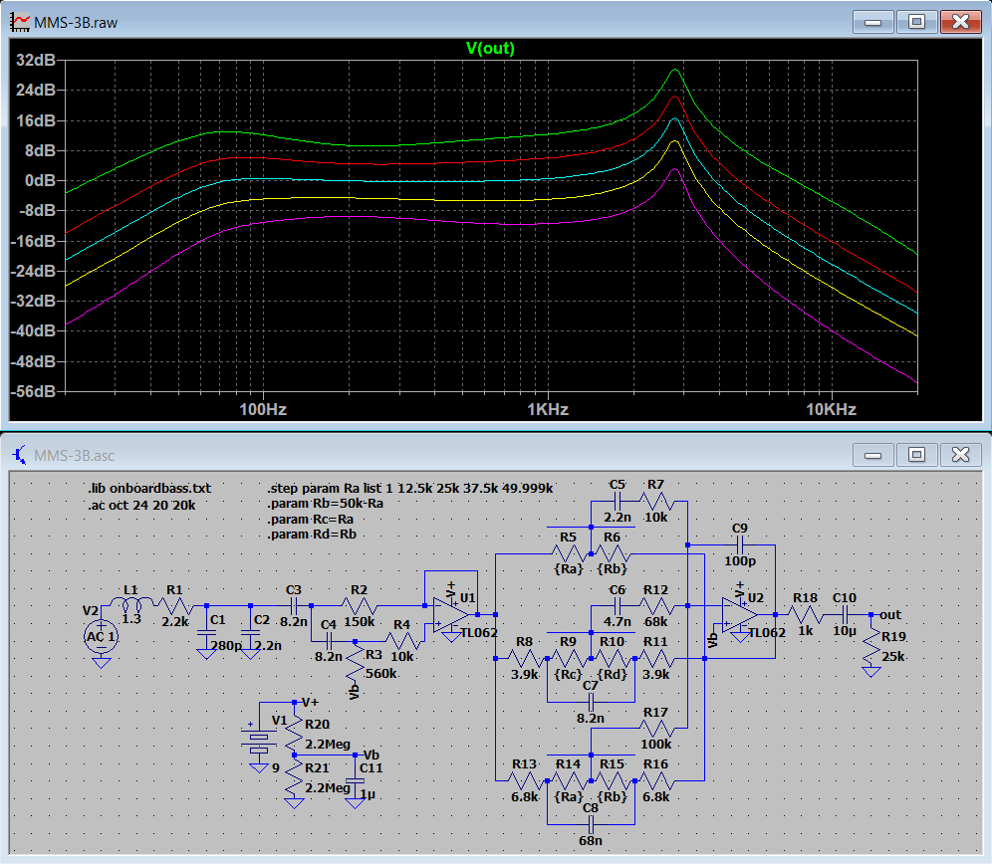
Task: Click the .lib onboardbass.txt directive
Action: (x=149, y=489)
